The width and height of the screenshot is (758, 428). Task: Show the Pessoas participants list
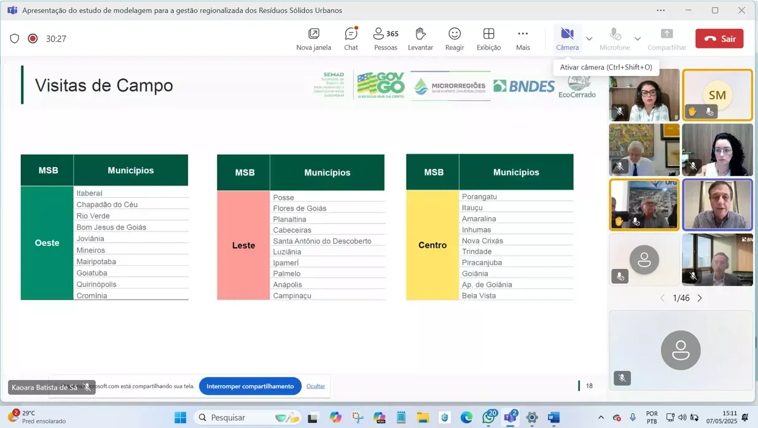click(x=386, y=39)
